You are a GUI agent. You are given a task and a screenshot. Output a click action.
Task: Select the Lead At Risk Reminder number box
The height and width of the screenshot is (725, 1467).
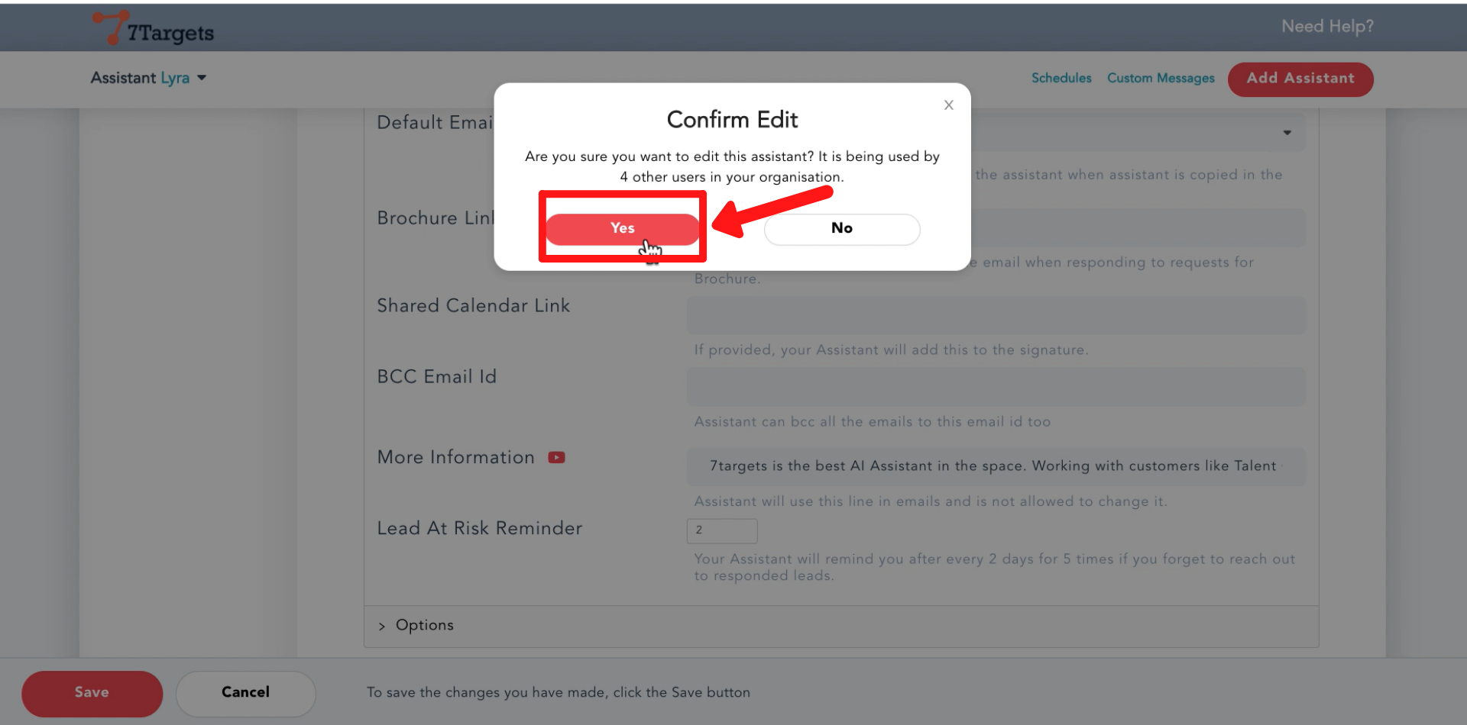pos(721,530)
